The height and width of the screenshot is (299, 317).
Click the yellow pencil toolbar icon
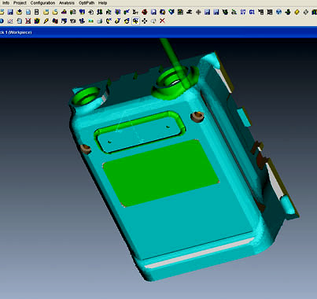(x=46, y=20)
